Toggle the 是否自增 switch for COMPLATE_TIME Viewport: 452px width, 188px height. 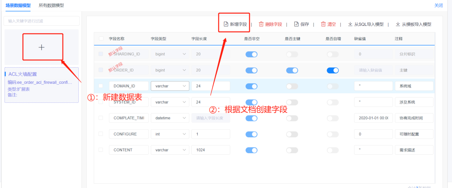pos(333,118)
